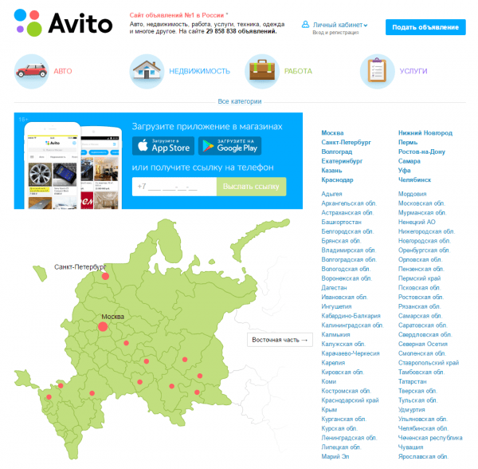Choose city Волгоград
Viewport: 478px width, 469px height.
click(336, 152)
